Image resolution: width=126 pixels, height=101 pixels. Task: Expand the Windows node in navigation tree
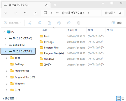[7, 84]
